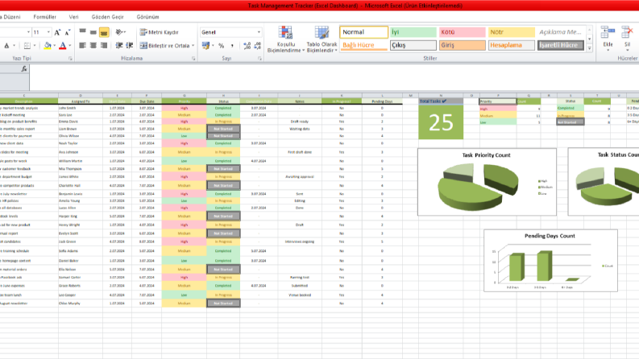639x359 pixels.
Task: Select the Priority header cell
Action: point(184,101)
